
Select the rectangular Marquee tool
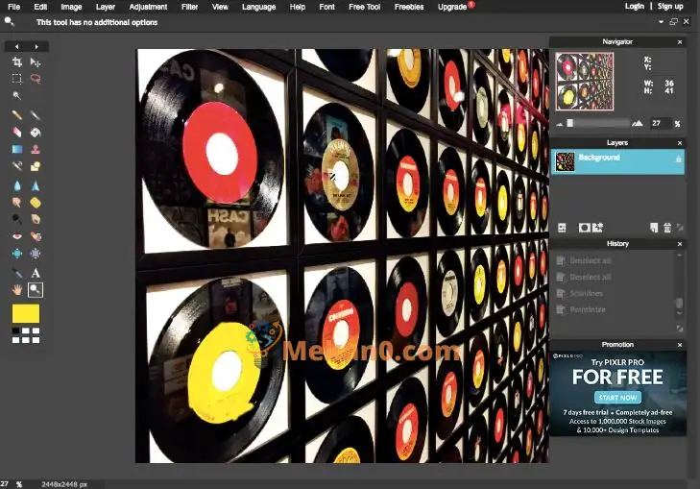click(17, 79)
